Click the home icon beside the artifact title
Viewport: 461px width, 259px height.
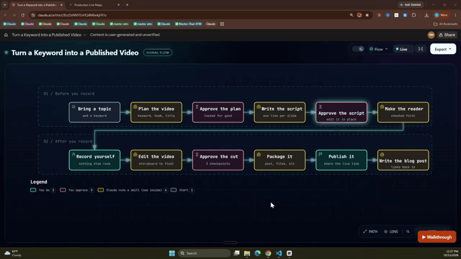point(6,35)
